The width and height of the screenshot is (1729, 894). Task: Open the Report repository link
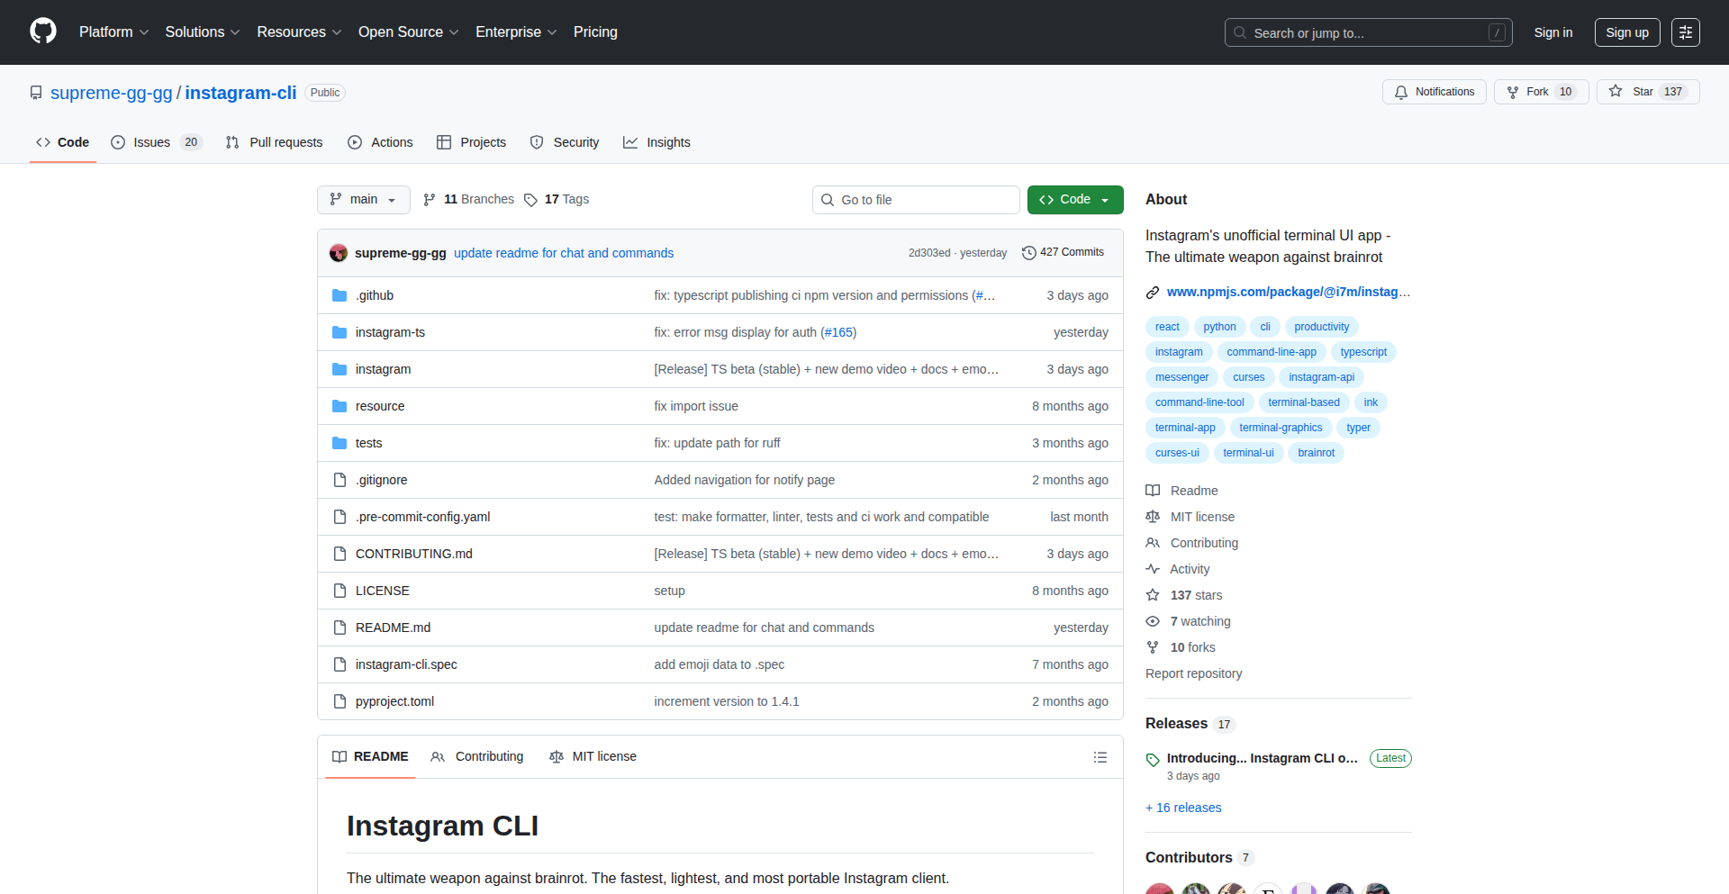pyautogui.click(x=1193, y=673)
